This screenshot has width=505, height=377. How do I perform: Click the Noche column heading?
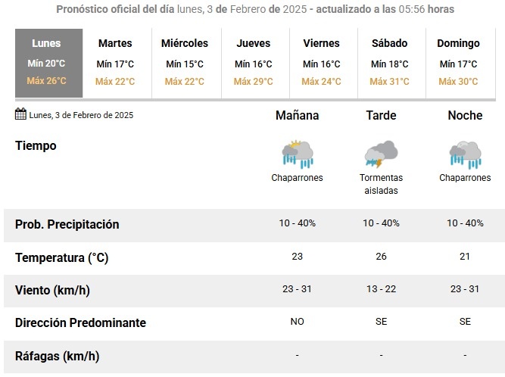click(x=465, y=115)
